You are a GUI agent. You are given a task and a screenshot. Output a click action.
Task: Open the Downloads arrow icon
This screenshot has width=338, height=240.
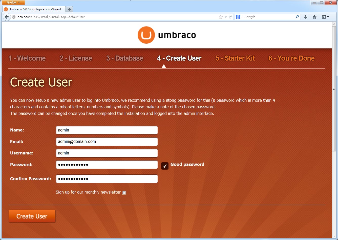coord(306,17)
